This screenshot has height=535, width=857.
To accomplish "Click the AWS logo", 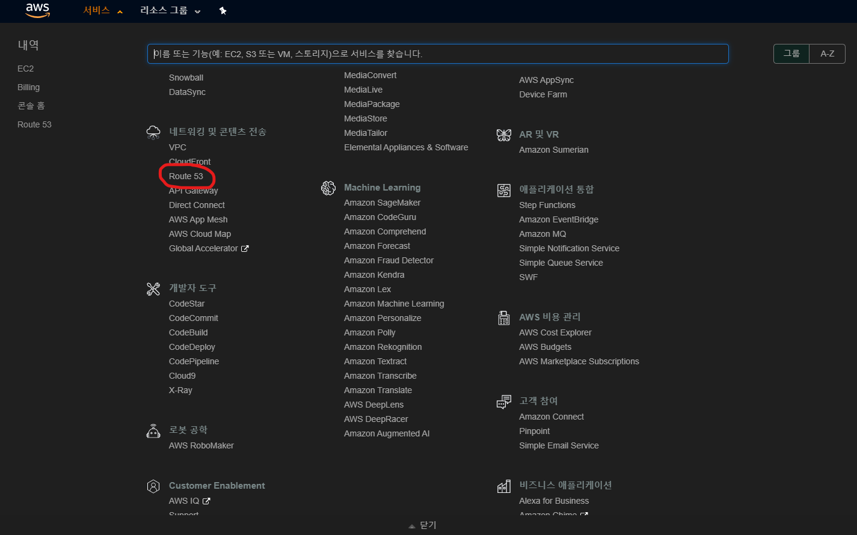I will click(x=37, y=10).
